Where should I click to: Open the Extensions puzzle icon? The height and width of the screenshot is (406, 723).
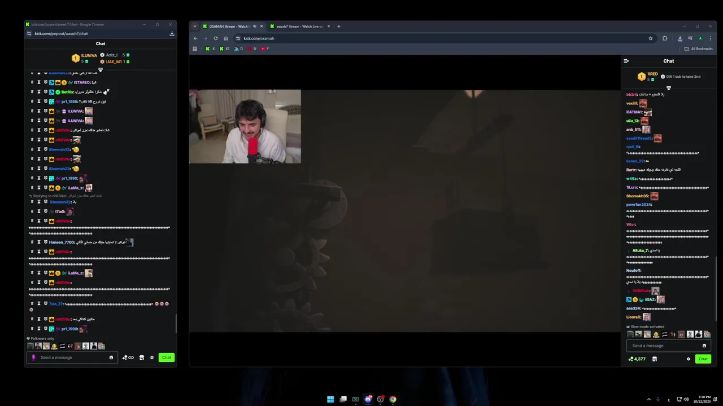[665, 38]
